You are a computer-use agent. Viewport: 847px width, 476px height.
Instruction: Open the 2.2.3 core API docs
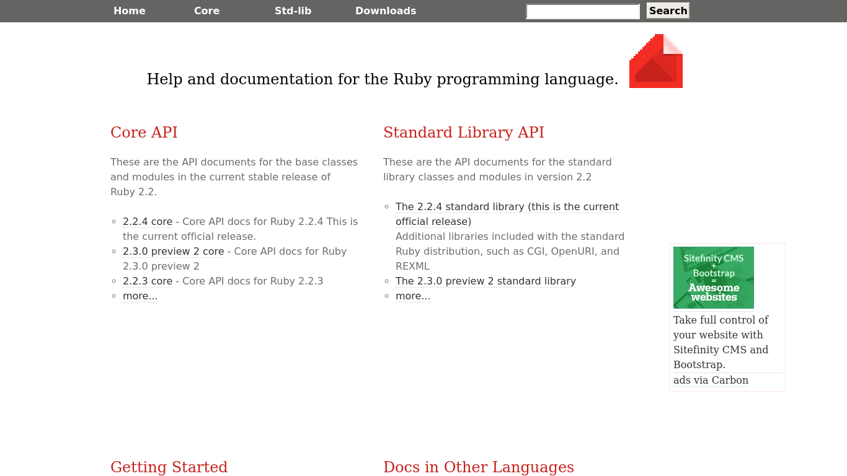(148, 281)
